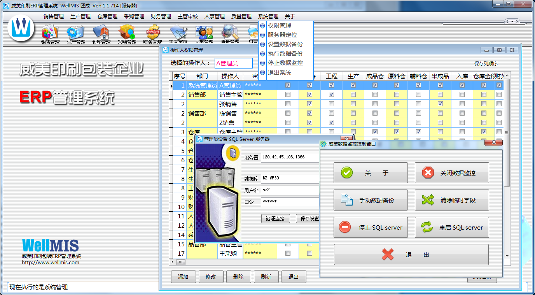535x295 pixels.
Task: Click the 数据库 input field
Action: pos(290,179)
